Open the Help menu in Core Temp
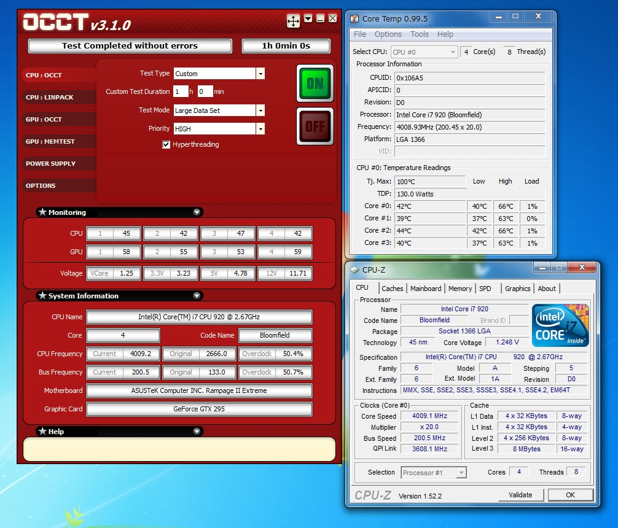 pos(445,34)
